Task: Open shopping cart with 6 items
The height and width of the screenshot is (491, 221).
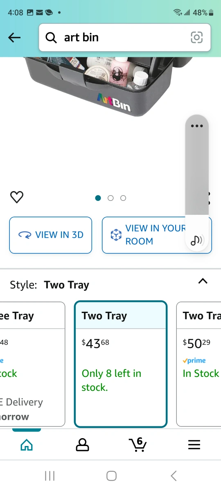Action: point(138,444)
